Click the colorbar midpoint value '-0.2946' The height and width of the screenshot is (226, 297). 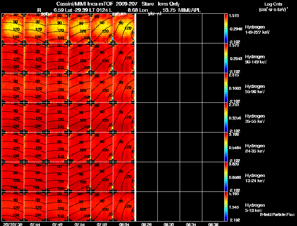[x=235, y=29]
